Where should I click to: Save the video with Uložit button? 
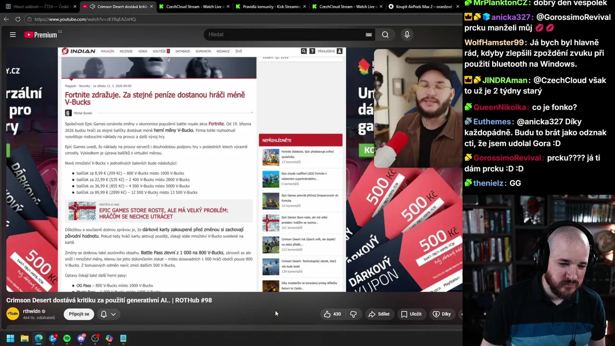tap(411, 314)
